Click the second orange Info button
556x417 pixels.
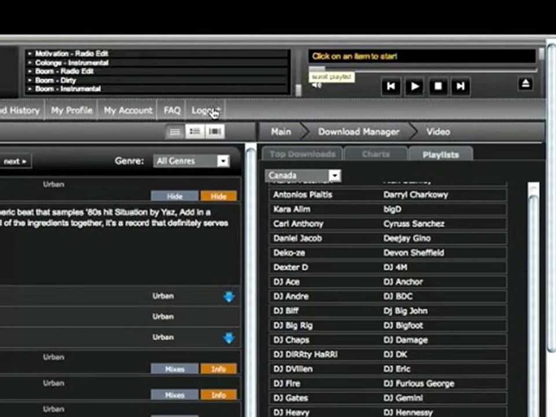tap(218, 395)
